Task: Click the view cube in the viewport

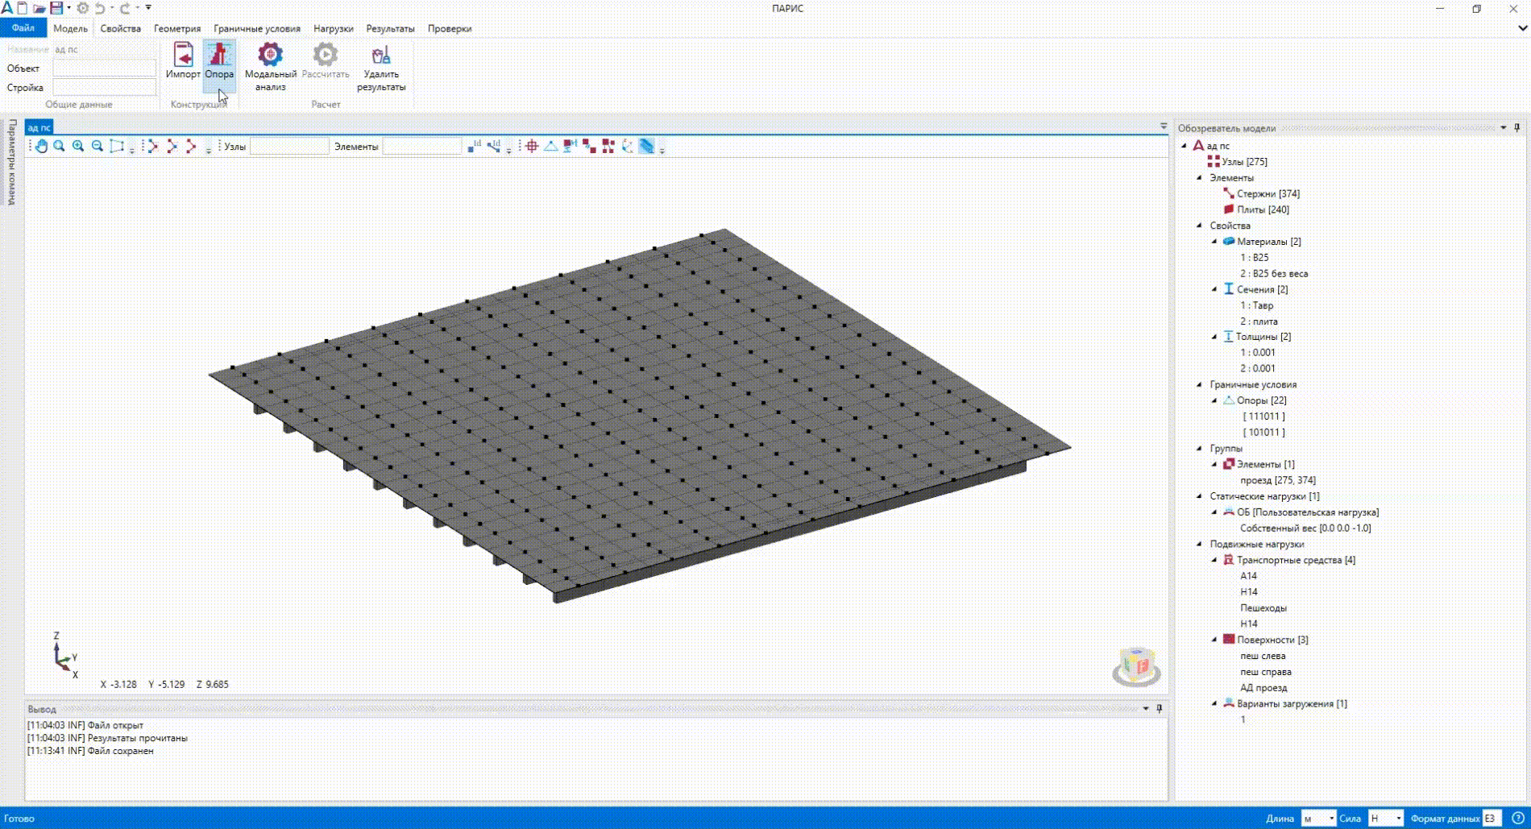Action: 1136,667
